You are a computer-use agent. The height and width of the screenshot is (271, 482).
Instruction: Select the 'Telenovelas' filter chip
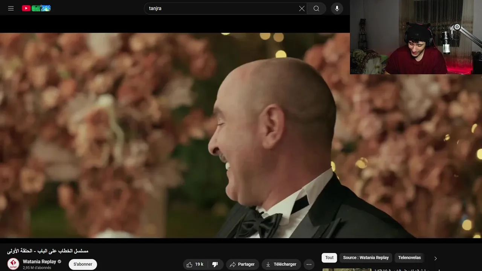[x=410, y=258]
